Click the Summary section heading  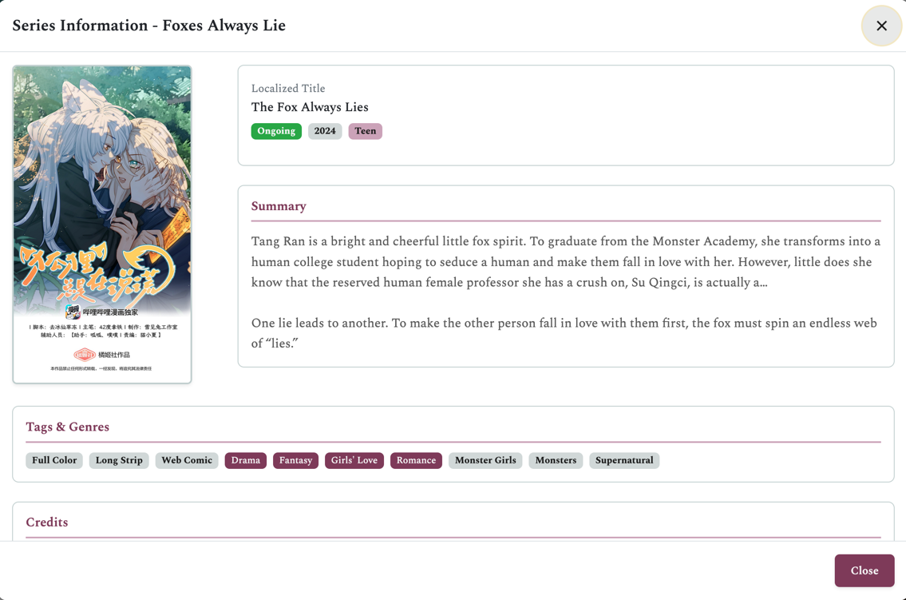pos(279,206)
